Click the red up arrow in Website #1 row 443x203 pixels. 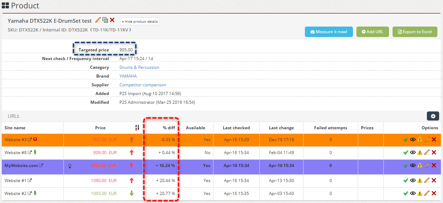coord(132,181)
